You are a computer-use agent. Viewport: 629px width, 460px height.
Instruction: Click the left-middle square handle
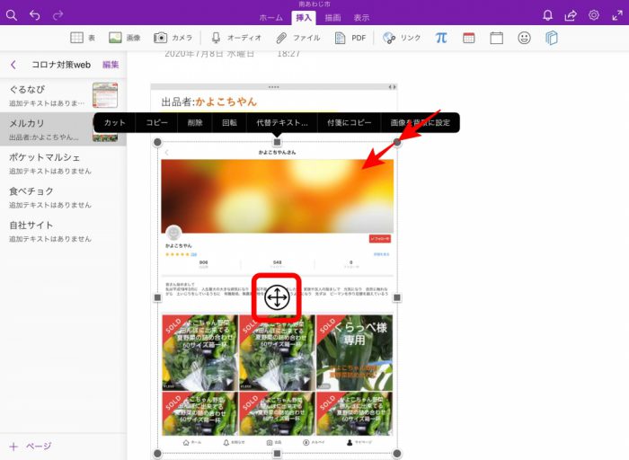tap(157, 297)
